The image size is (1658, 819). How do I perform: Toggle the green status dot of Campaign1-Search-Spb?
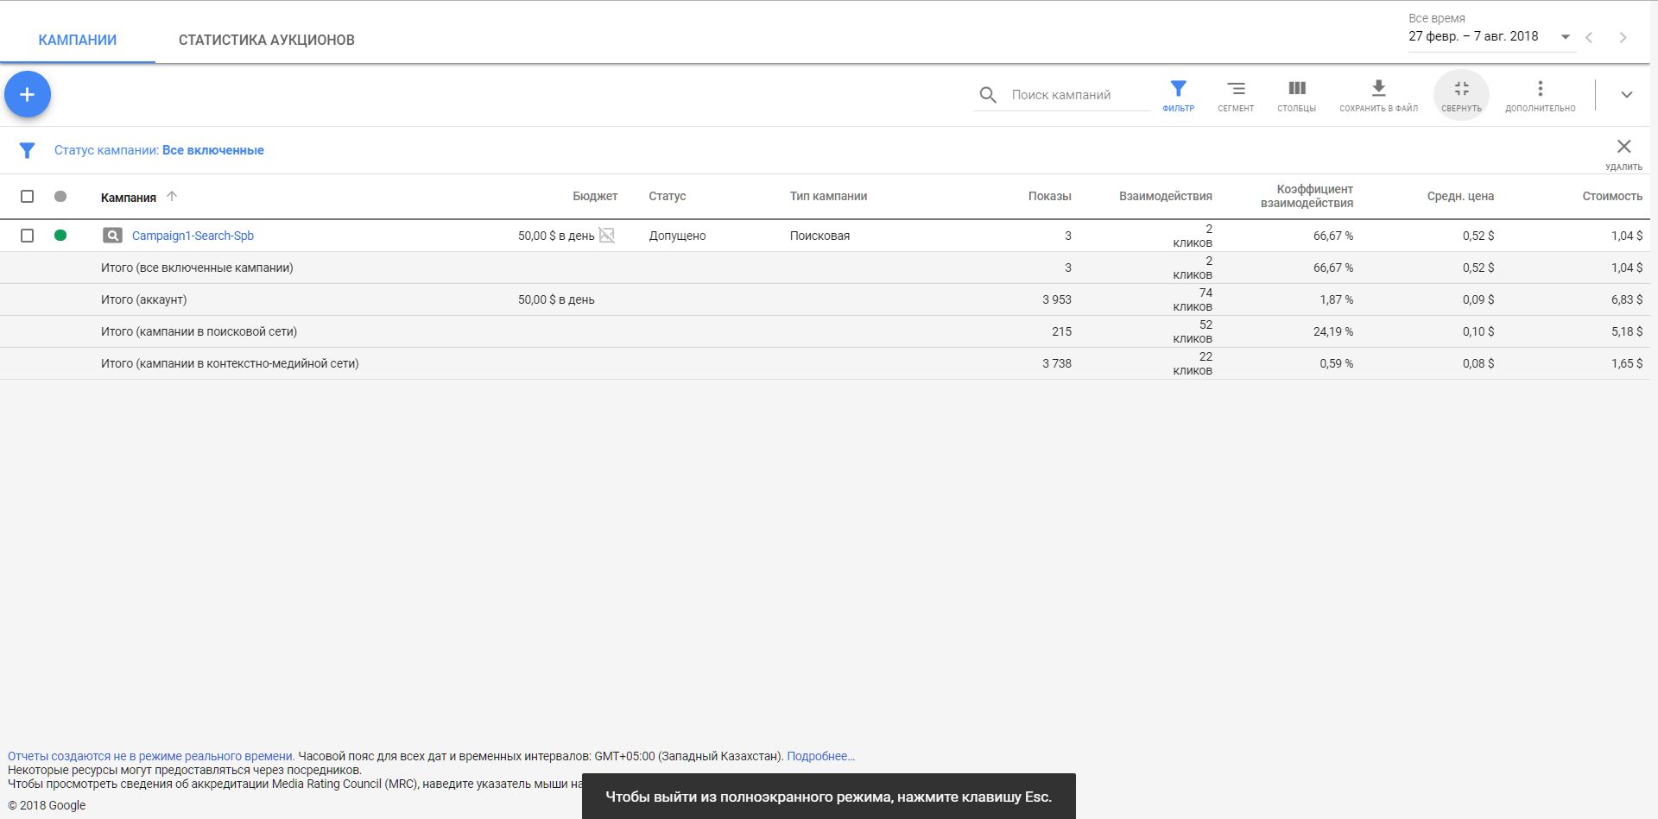pos(60,236)
